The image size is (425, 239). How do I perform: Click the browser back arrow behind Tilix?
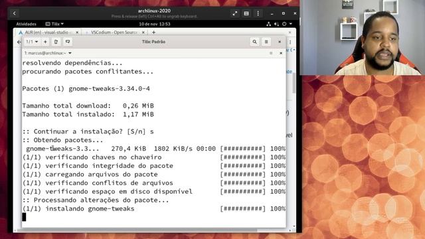[x=19, y=42]
